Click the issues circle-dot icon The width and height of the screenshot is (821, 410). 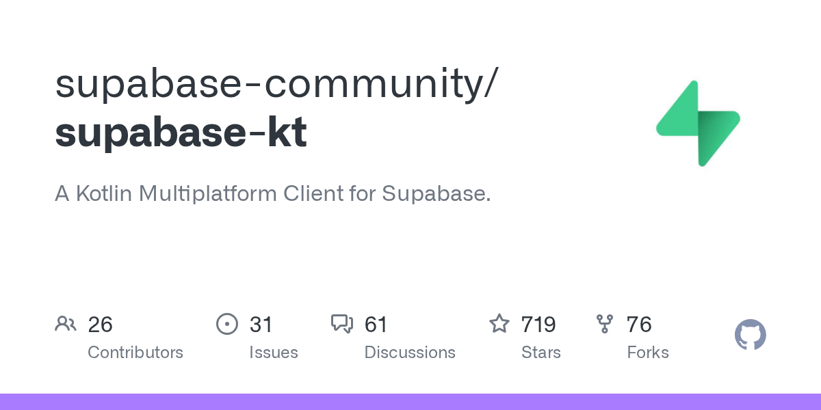pyautogui.click(x=226, y=324)
